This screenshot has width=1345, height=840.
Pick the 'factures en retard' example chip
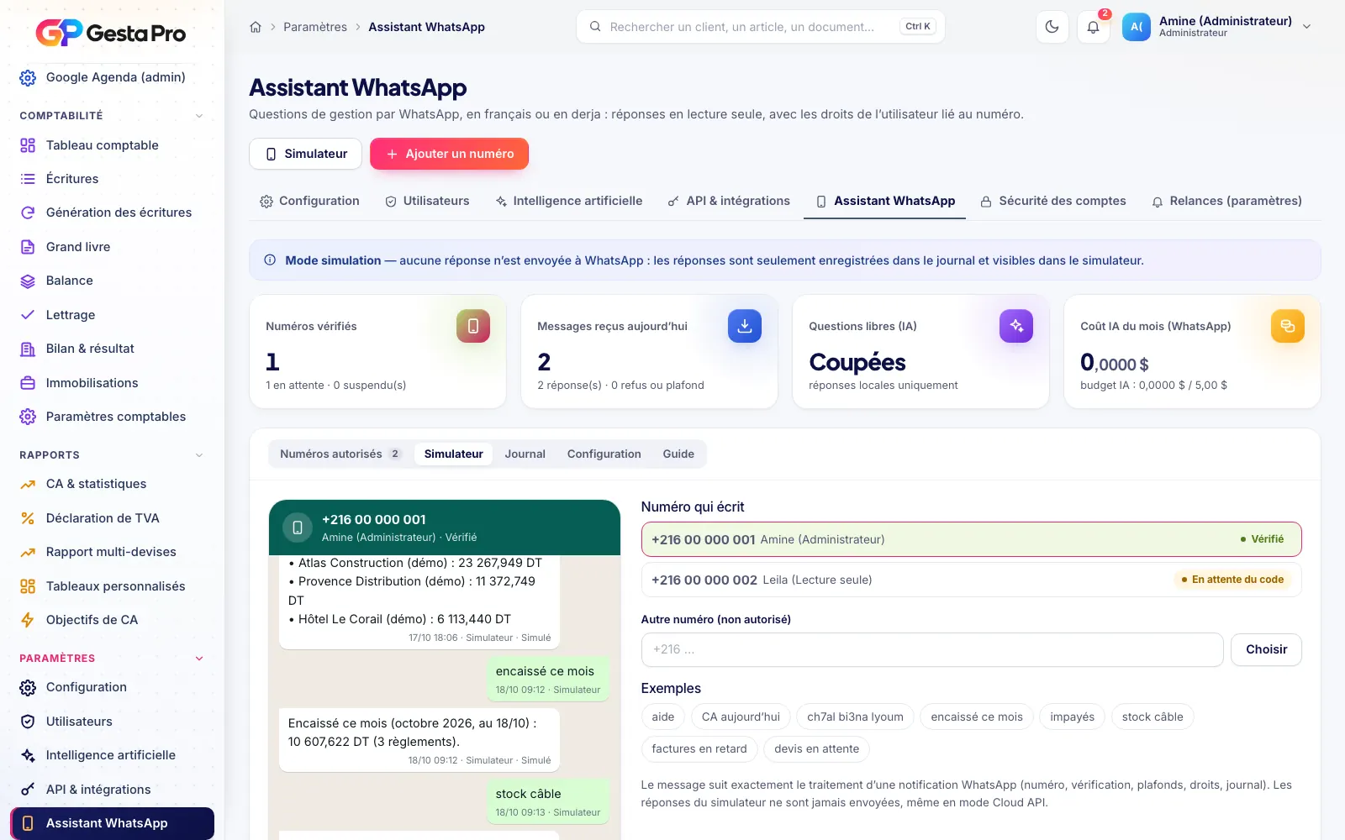tap(699, 748)
